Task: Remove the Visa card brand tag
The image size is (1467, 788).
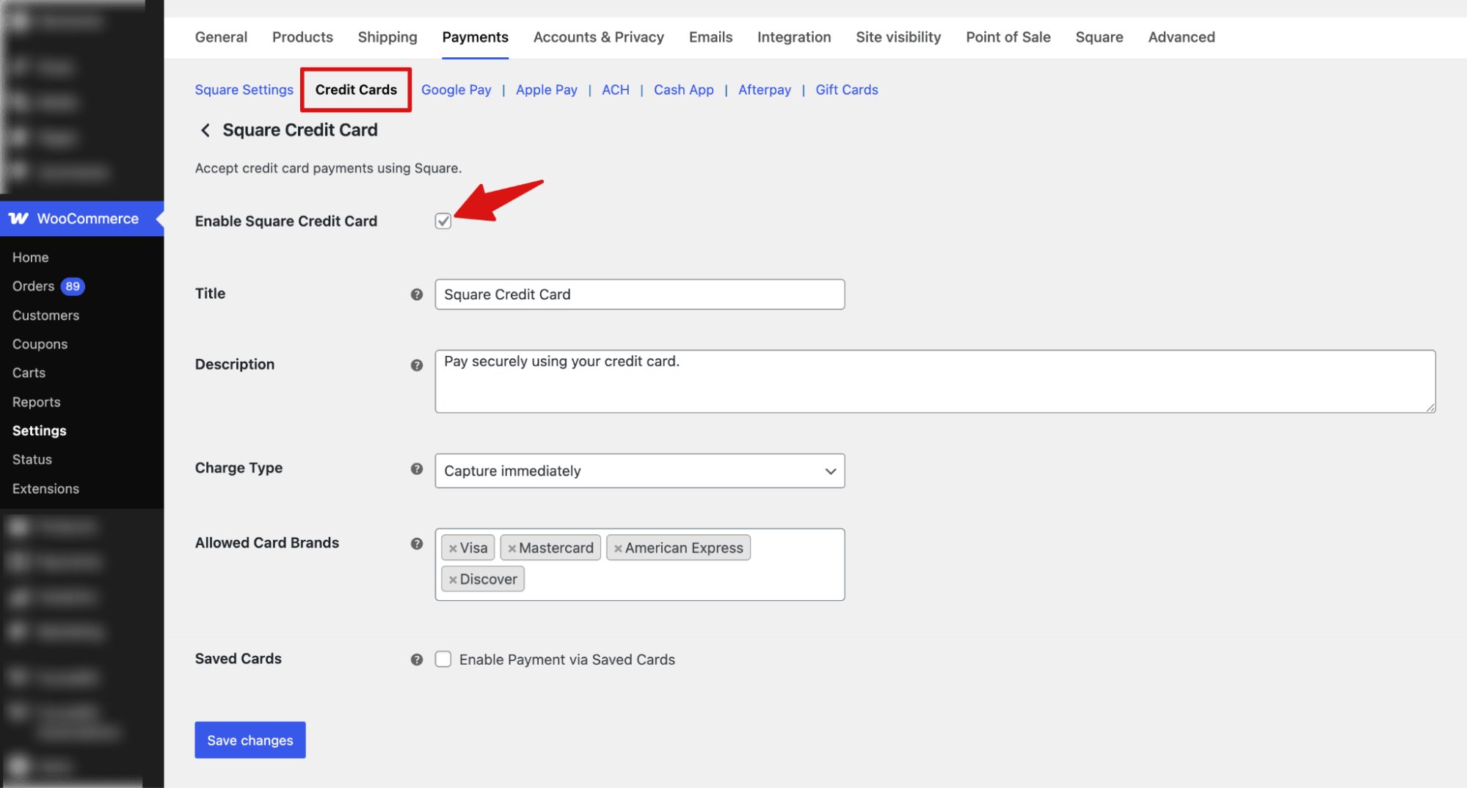Action: [453, 548]
